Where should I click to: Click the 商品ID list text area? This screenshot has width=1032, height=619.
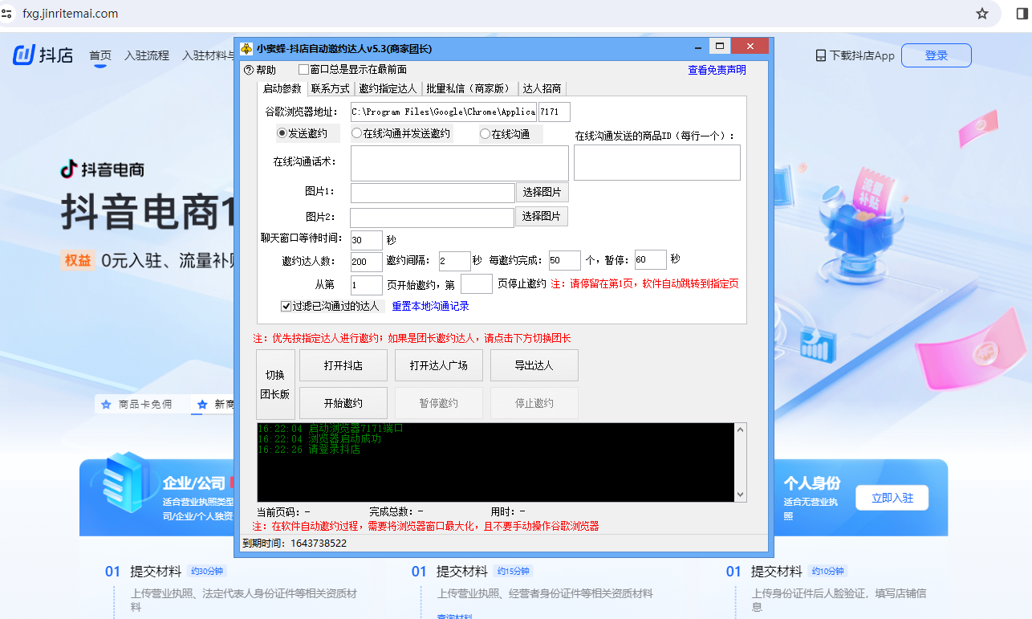[x=657, y=163]
